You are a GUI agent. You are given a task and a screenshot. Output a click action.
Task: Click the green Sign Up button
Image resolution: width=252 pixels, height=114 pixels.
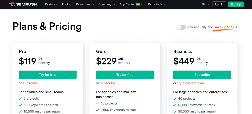pyautogui.click(x=235, y=4)
